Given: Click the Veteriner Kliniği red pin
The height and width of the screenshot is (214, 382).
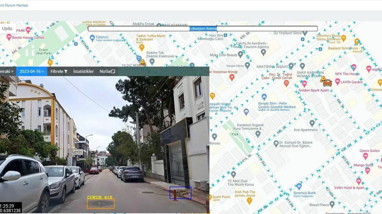Looking at the screenshot, I should (x=232, y=78).
